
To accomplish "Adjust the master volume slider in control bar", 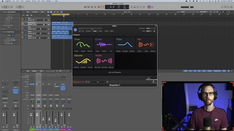I will [x=187, y=7].
